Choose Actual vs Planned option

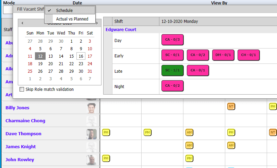tap(70, 19)
